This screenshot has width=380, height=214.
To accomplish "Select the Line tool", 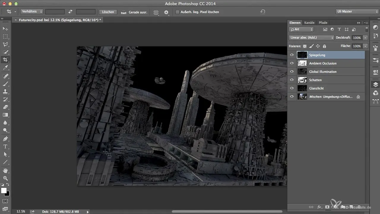I will coord(5,162).
